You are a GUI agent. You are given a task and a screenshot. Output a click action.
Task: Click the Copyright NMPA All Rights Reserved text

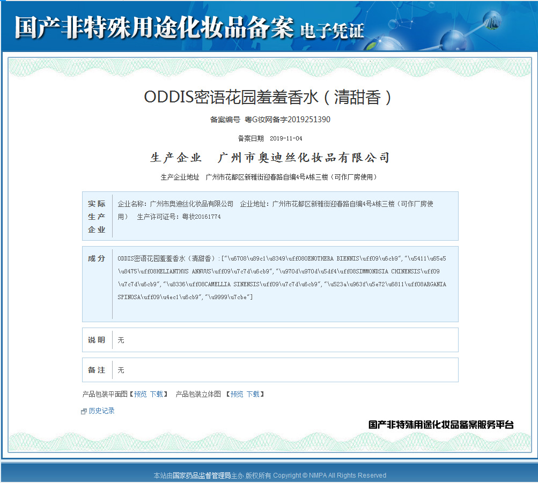click(329, 475)
